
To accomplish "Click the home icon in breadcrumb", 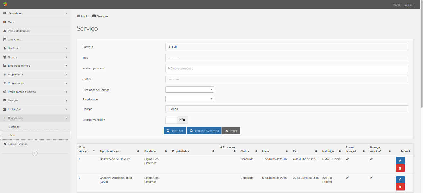I will (78, 16).
